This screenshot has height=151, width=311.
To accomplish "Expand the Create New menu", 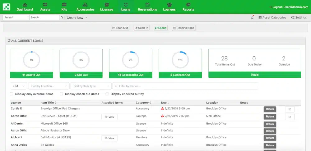I will click(77, 18).
